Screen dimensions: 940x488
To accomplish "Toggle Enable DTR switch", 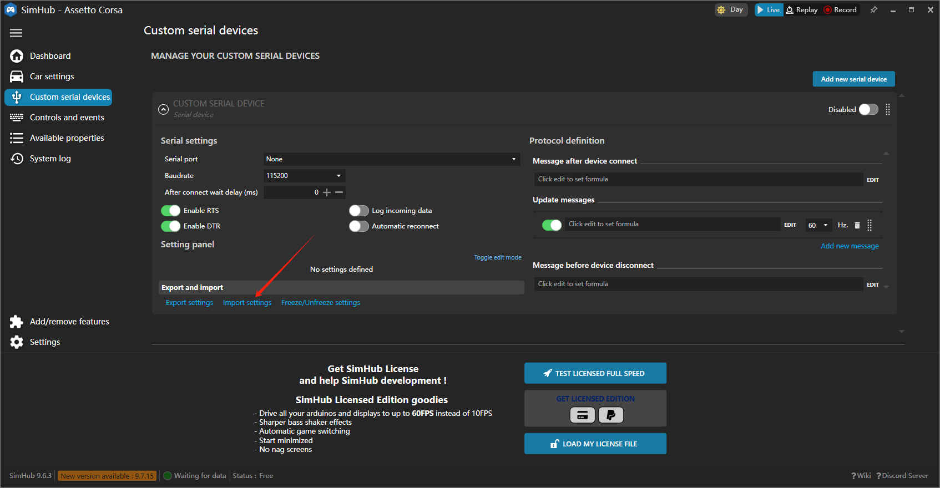I will coord(170,226).
